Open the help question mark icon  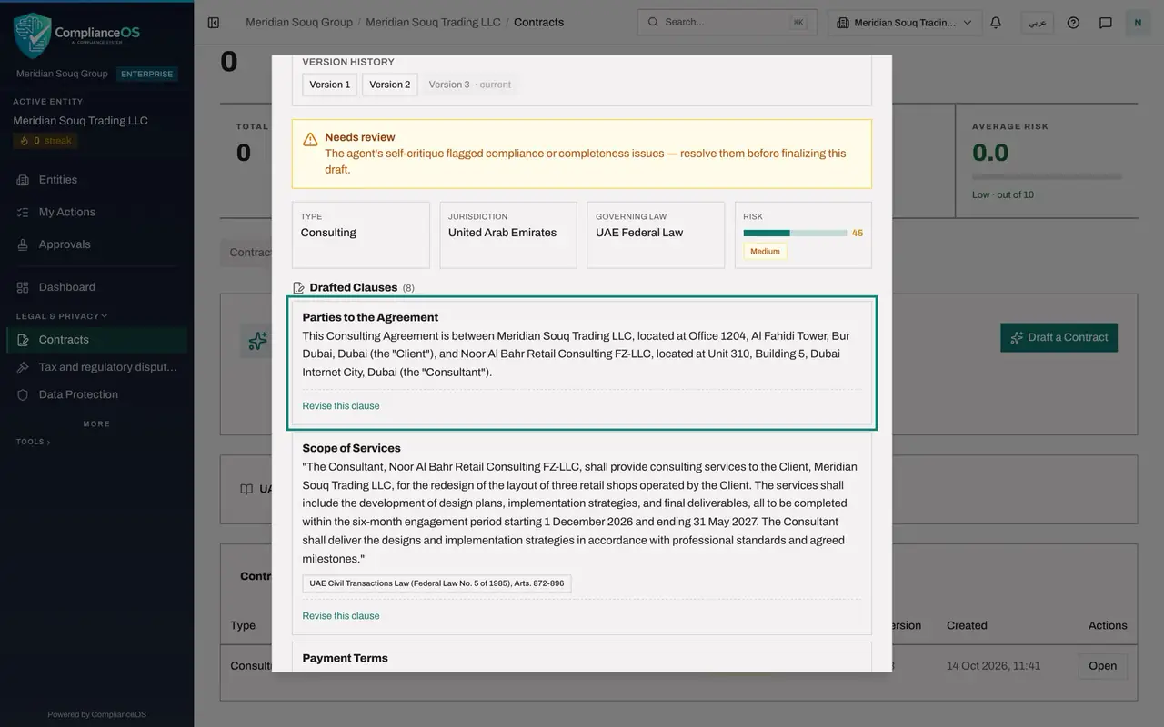[1073, 23]
